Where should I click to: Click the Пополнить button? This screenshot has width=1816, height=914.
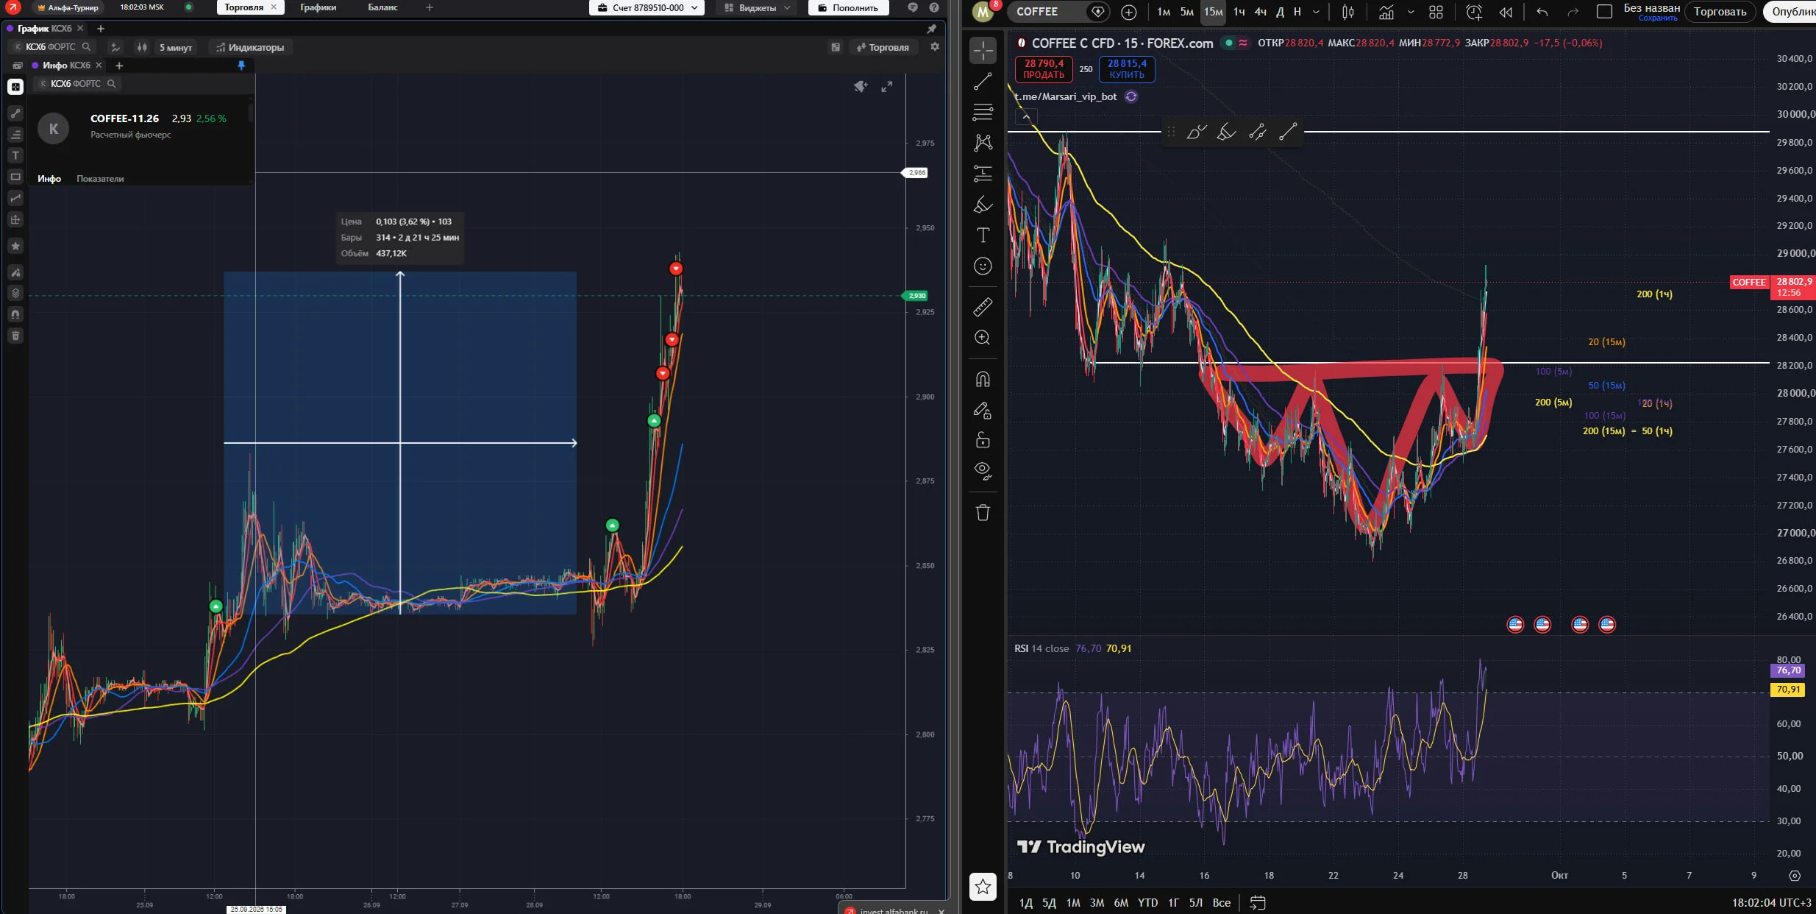tap(848, 7)
